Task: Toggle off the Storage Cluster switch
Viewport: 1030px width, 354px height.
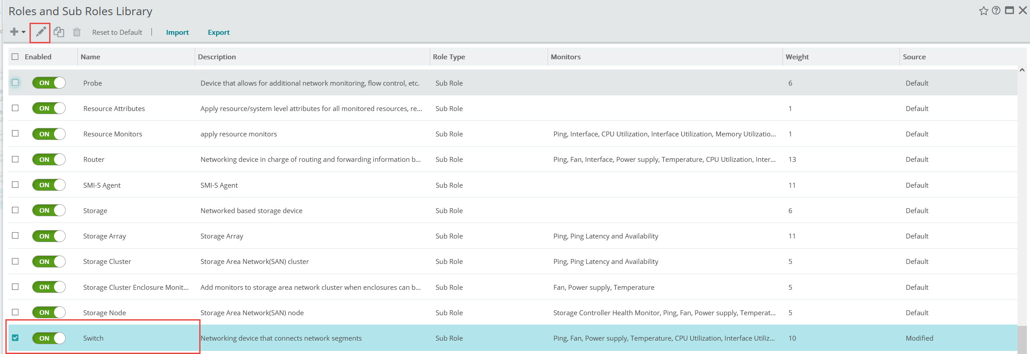Action: (49, 261)
